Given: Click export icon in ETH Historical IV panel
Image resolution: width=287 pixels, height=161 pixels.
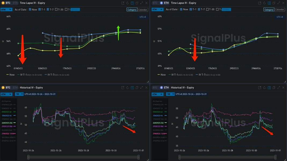Looking at the screenshot, I should pos(260,88).
